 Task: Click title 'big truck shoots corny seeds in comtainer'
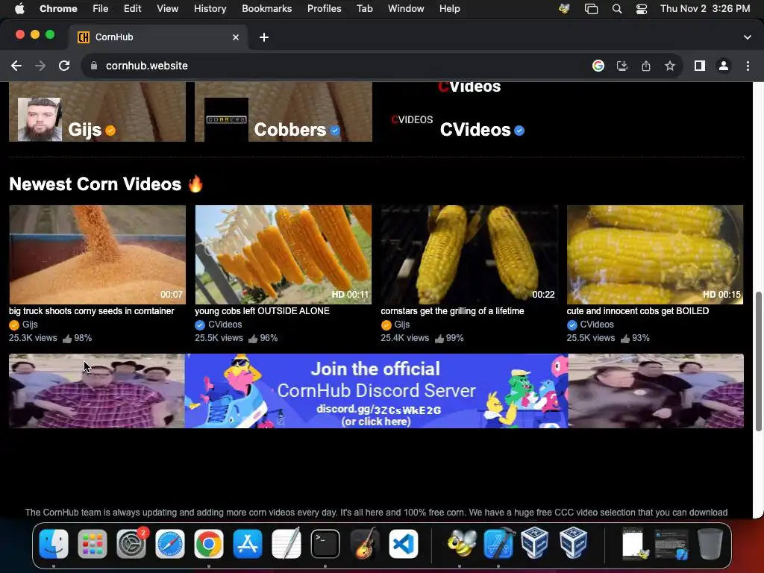pyautogui.click(x=92, y=311)
